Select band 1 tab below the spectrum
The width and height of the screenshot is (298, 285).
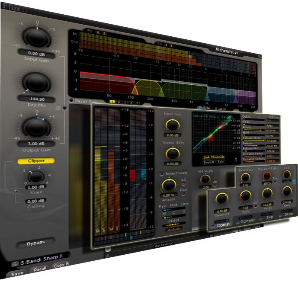click(112, 102)
